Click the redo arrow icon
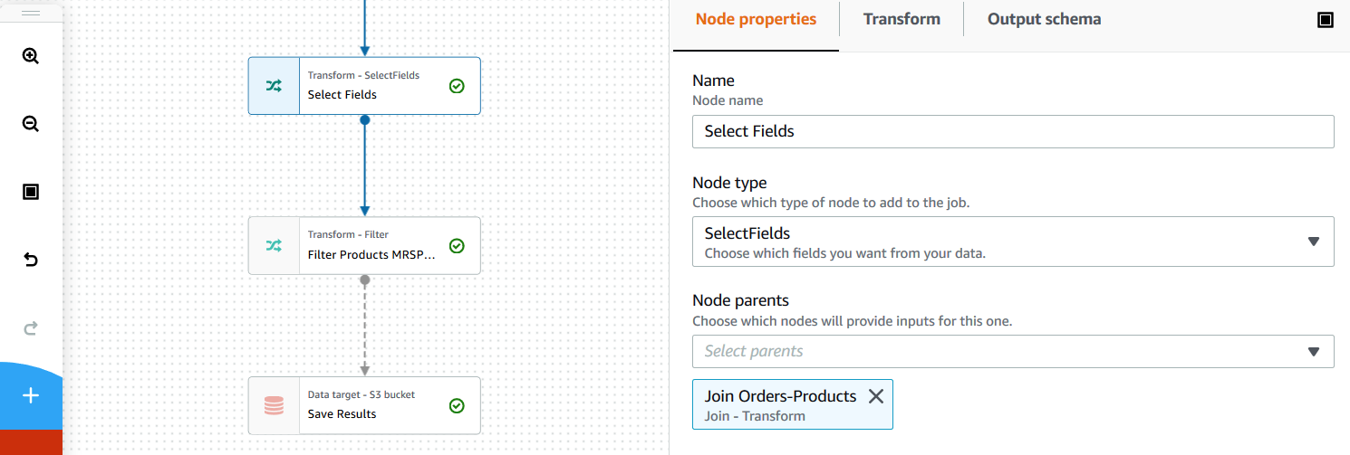Viewport: 1350px width, 455px height. pos(31,328)
